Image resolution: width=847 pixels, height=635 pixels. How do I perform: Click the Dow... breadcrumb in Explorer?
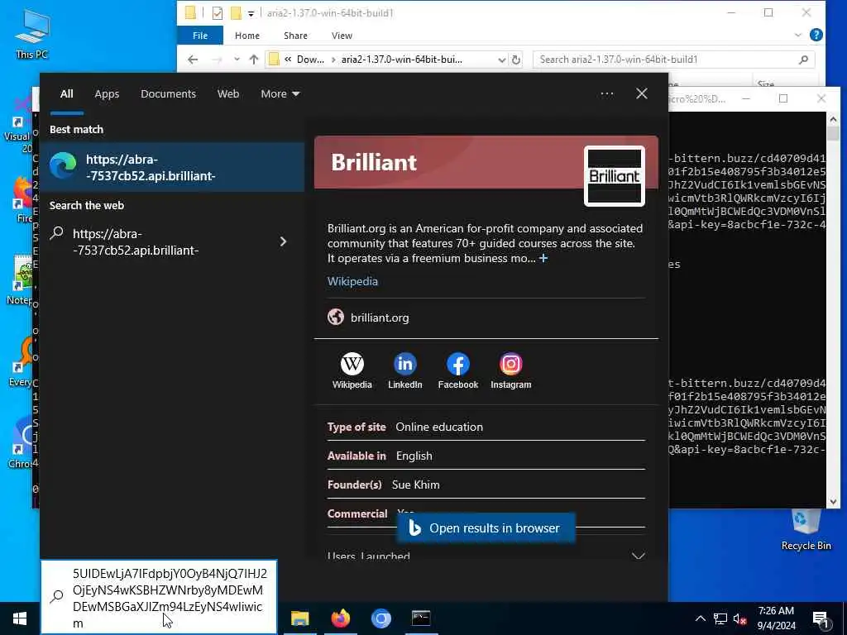coord(311,60)
